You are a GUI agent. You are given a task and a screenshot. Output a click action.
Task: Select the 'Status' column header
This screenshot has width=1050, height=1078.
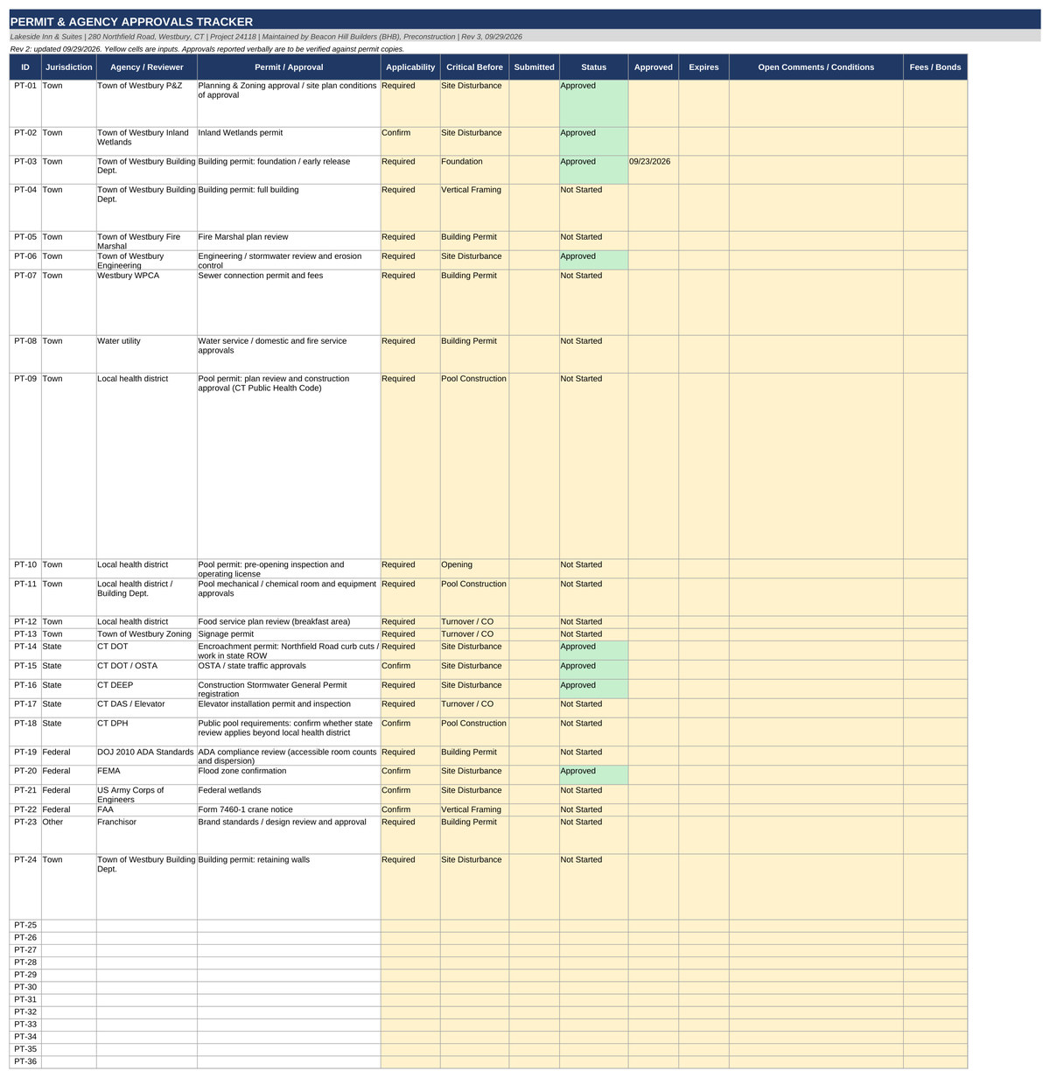[594, 67]
